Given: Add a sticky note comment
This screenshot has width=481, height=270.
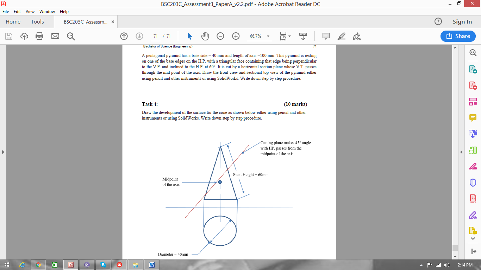Looking at the screenshot, I should tap(326, 36).
